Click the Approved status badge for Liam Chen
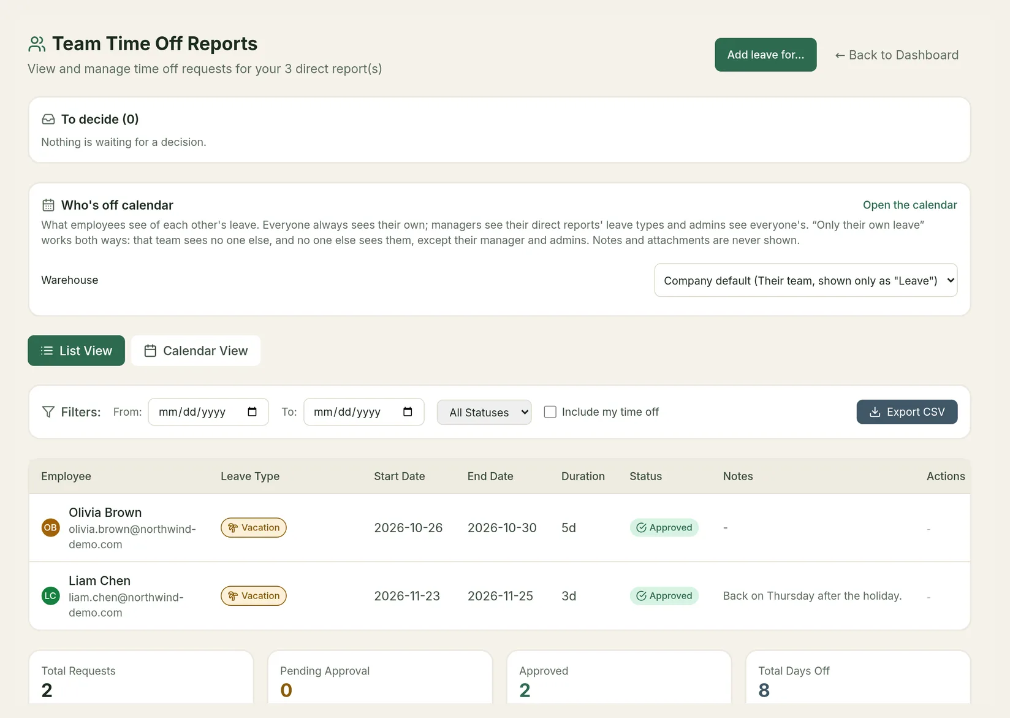 [x=664, y=595]
